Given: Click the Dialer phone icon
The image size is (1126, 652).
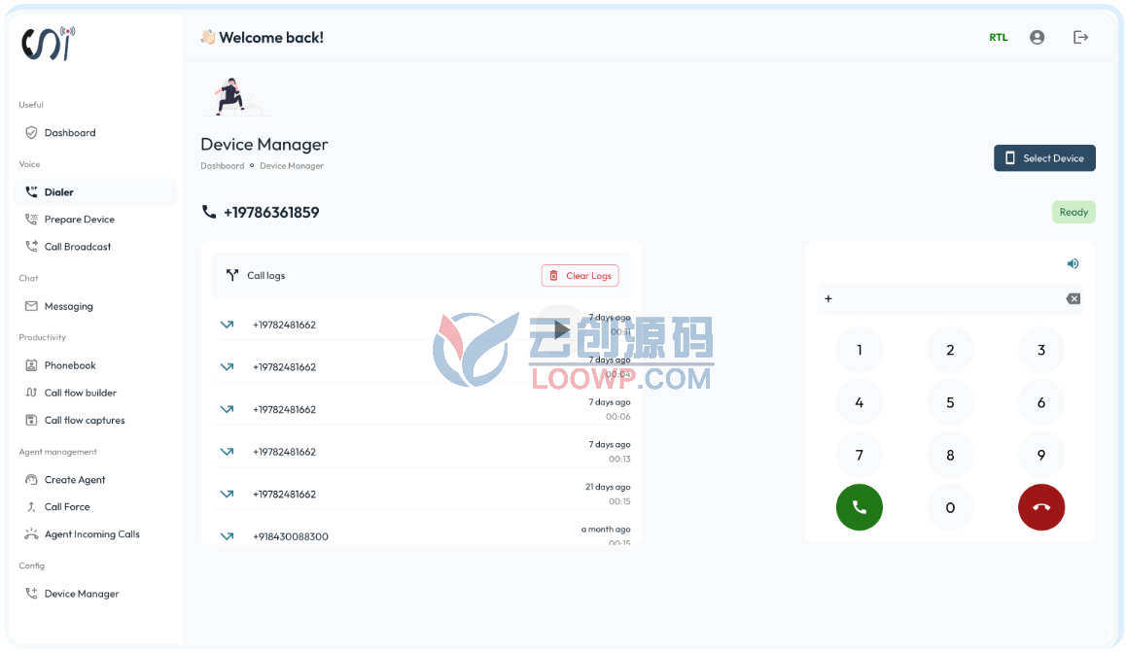Looking at the screenshot, I should click(x=31, y=192).
